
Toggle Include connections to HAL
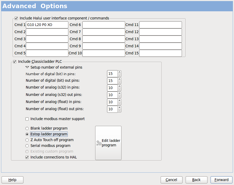click(x=27, y=157)
